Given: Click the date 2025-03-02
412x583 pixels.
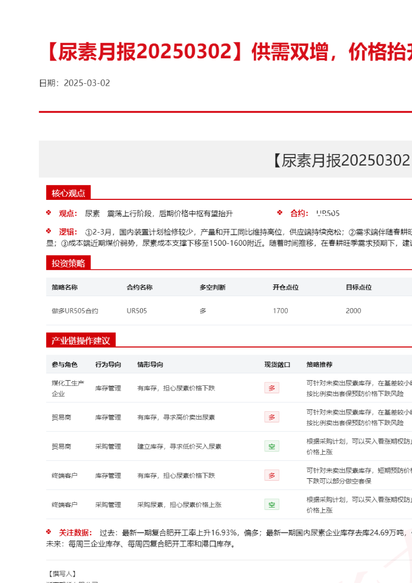Looking at the screenshot, I should [x=87, y=83].
